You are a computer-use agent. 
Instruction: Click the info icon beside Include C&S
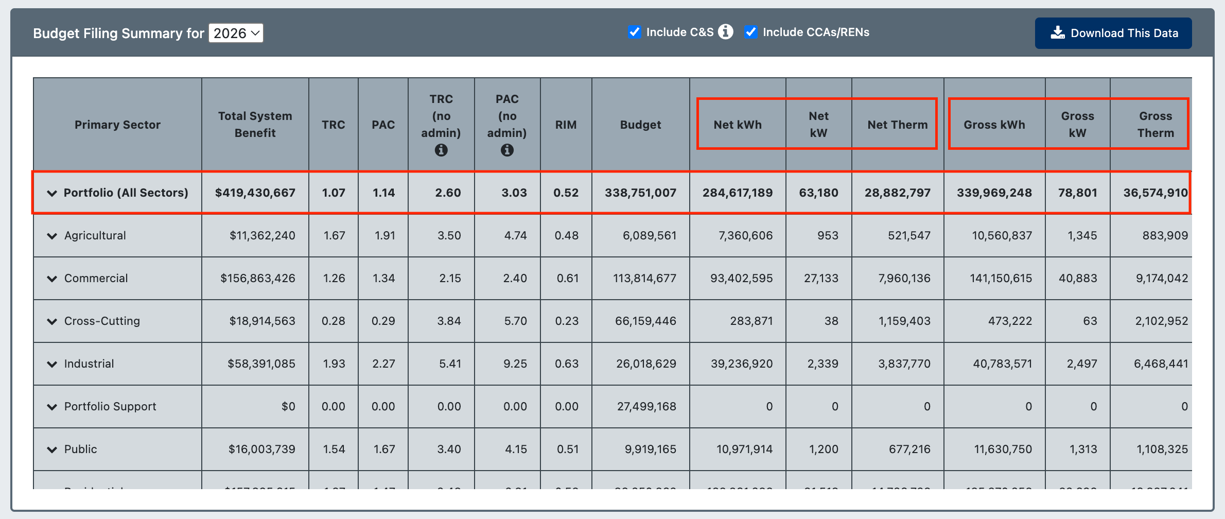point(726,32)
